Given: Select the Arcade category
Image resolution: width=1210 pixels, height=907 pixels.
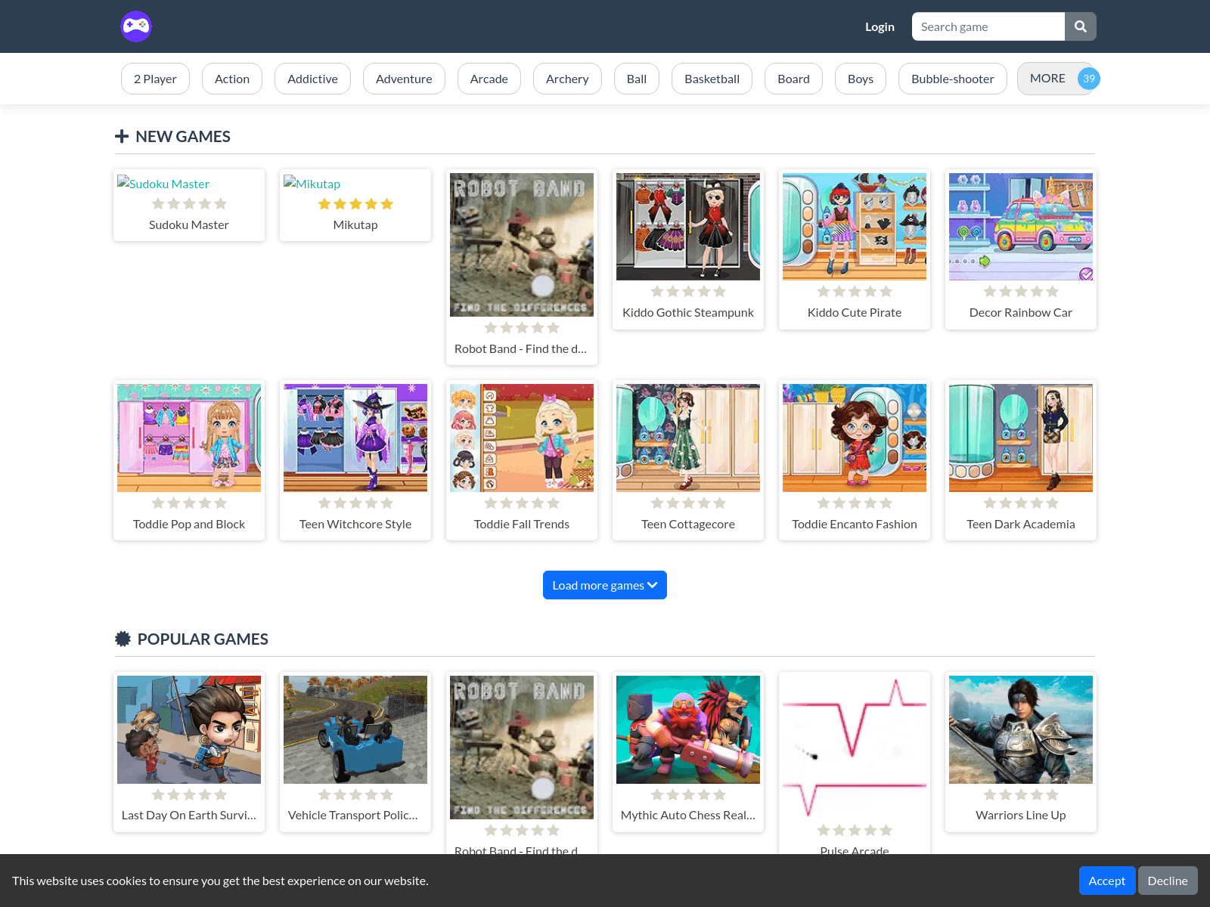Looking at the screenshot, I should [x=489, y=78].
